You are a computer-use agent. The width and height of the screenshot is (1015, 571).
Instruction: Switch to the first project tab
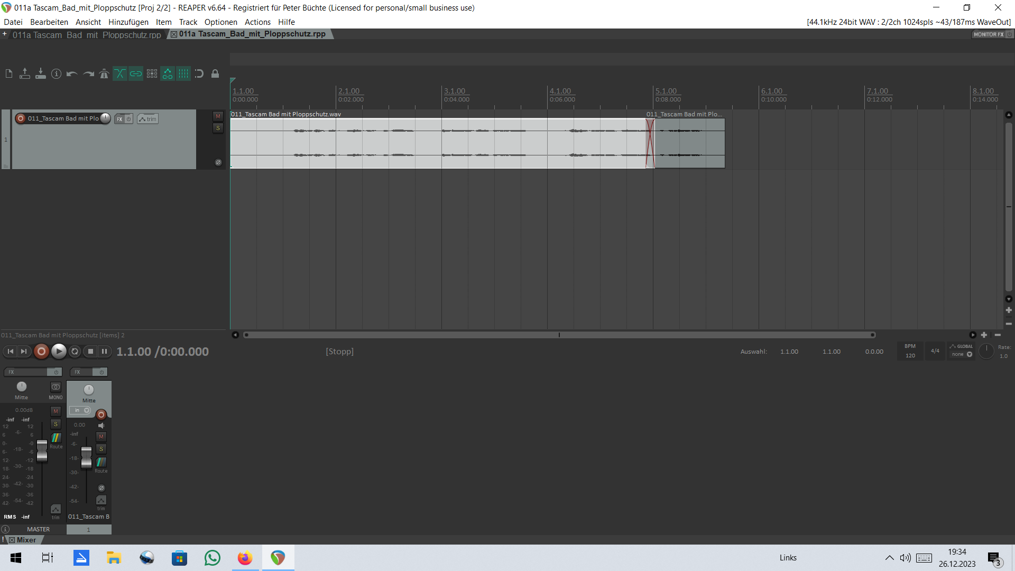[86, 35]
